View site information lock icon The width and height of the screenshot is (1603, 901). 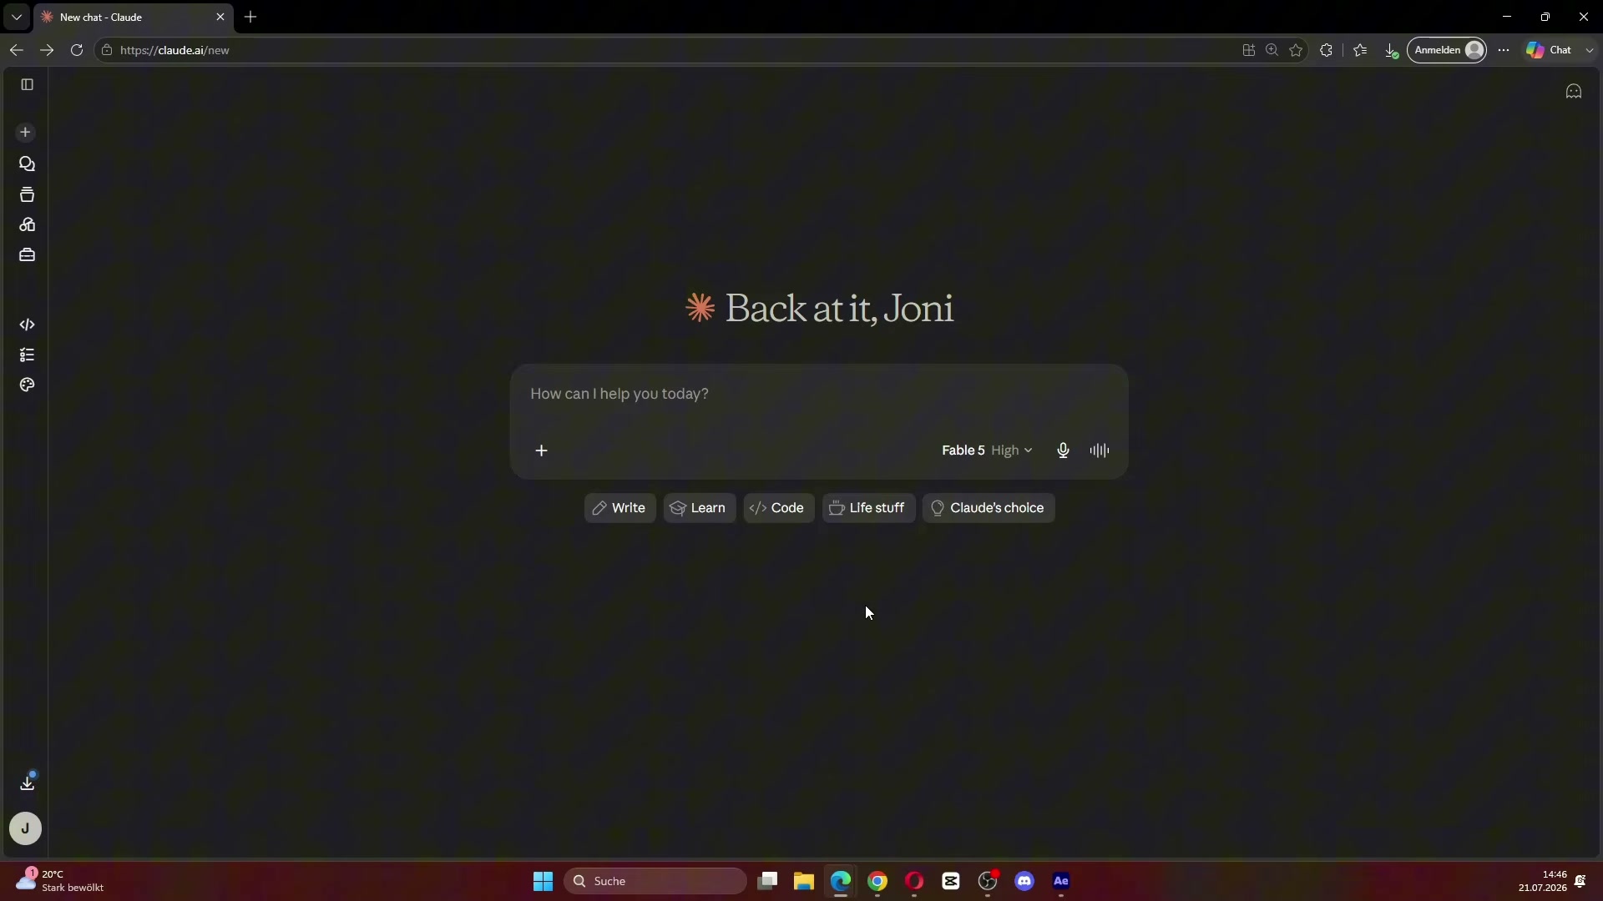[107, 50]
